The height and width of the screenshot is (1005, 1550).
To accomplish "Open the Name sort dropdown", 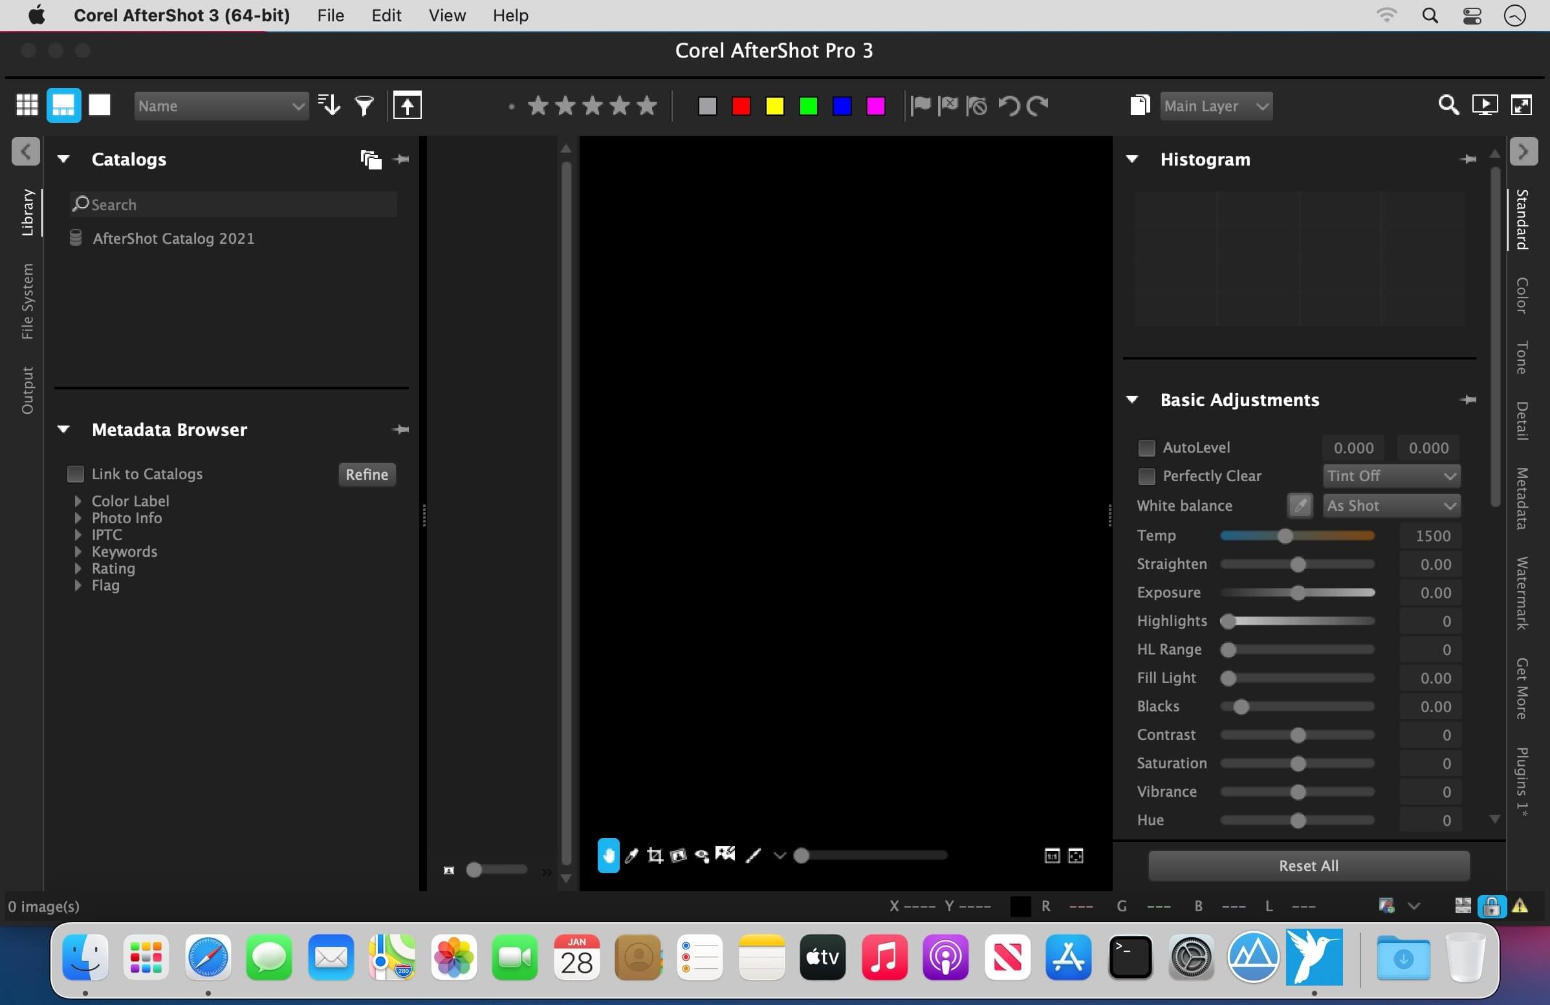I will point(221,105).
